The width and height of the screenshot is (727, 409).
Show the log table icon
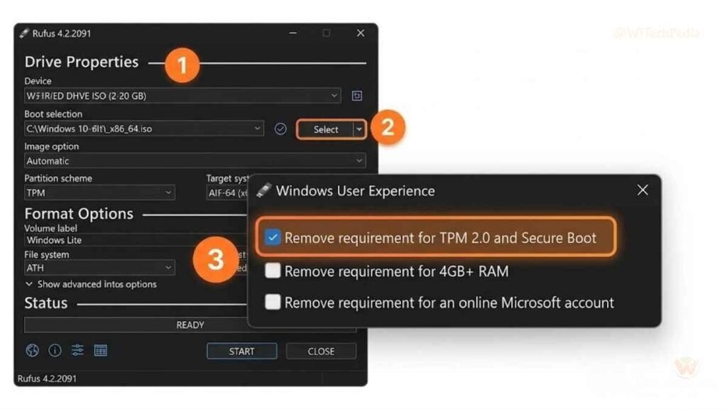tap(100, 351)
